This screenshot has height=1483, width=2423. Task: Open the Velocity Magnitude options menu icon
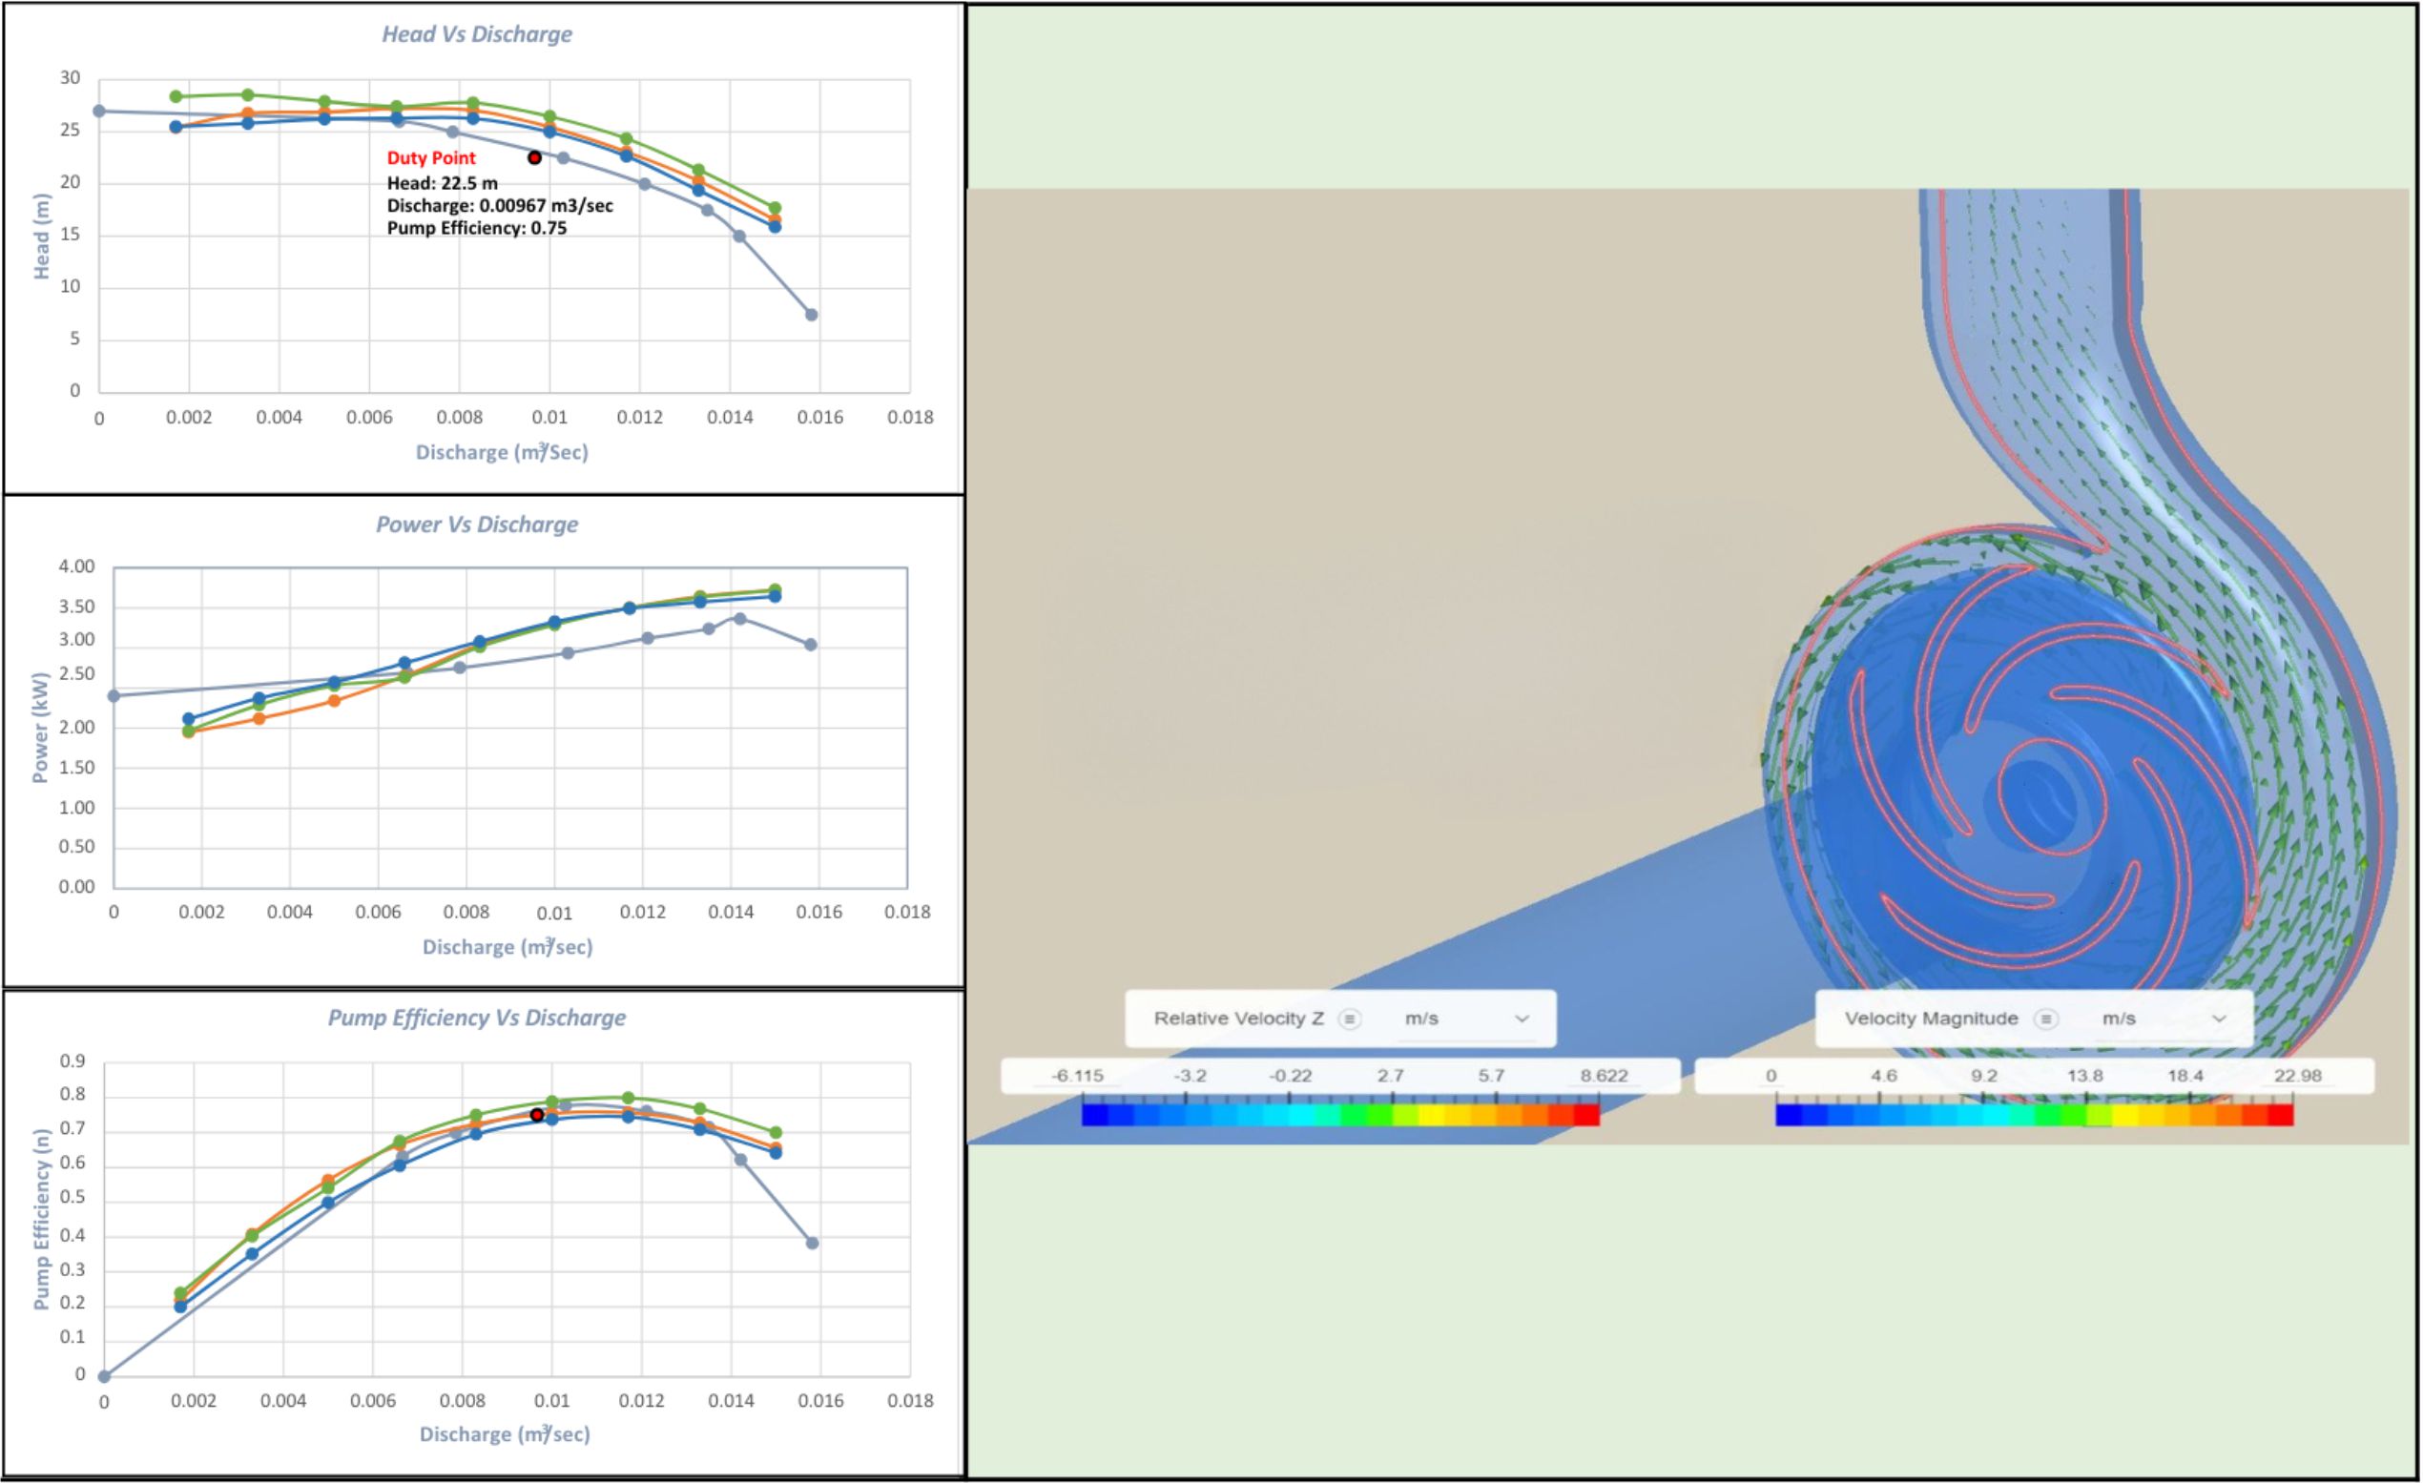[x=2046, y=1019]
